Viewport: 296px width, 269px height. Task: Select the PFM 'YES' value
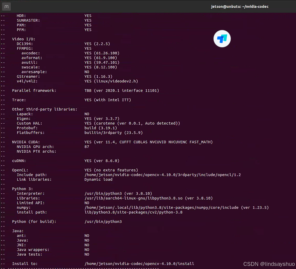click(x=88, y=30)
